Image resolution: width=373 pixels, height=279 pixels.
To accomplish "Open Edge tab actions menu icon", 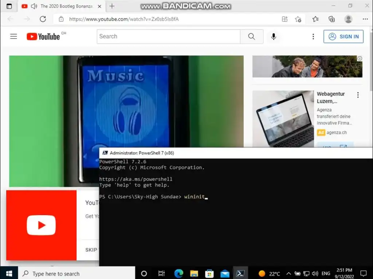I will point(9,7).
